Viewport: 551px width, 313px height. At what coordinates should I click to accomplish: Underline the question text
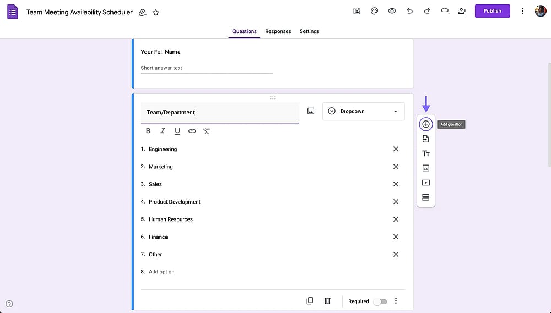[177, 131]
